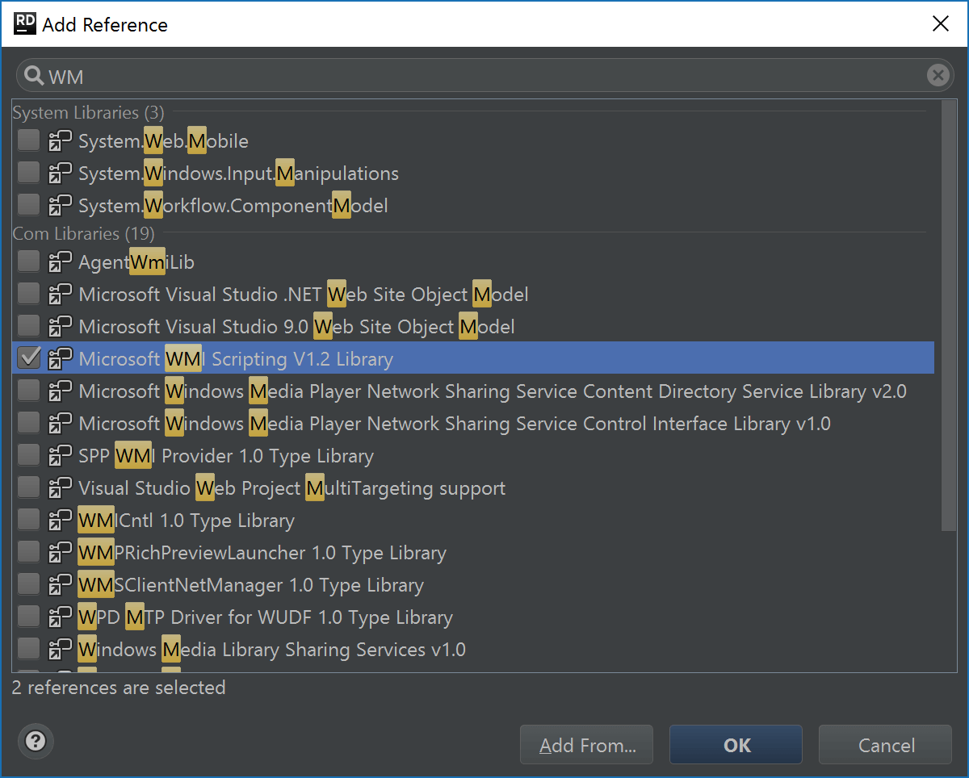The width and height of the screenshot is (969, 778).
Task: Select the WPD MTP Driver for WUDF text
Action: tap(266, 617)
